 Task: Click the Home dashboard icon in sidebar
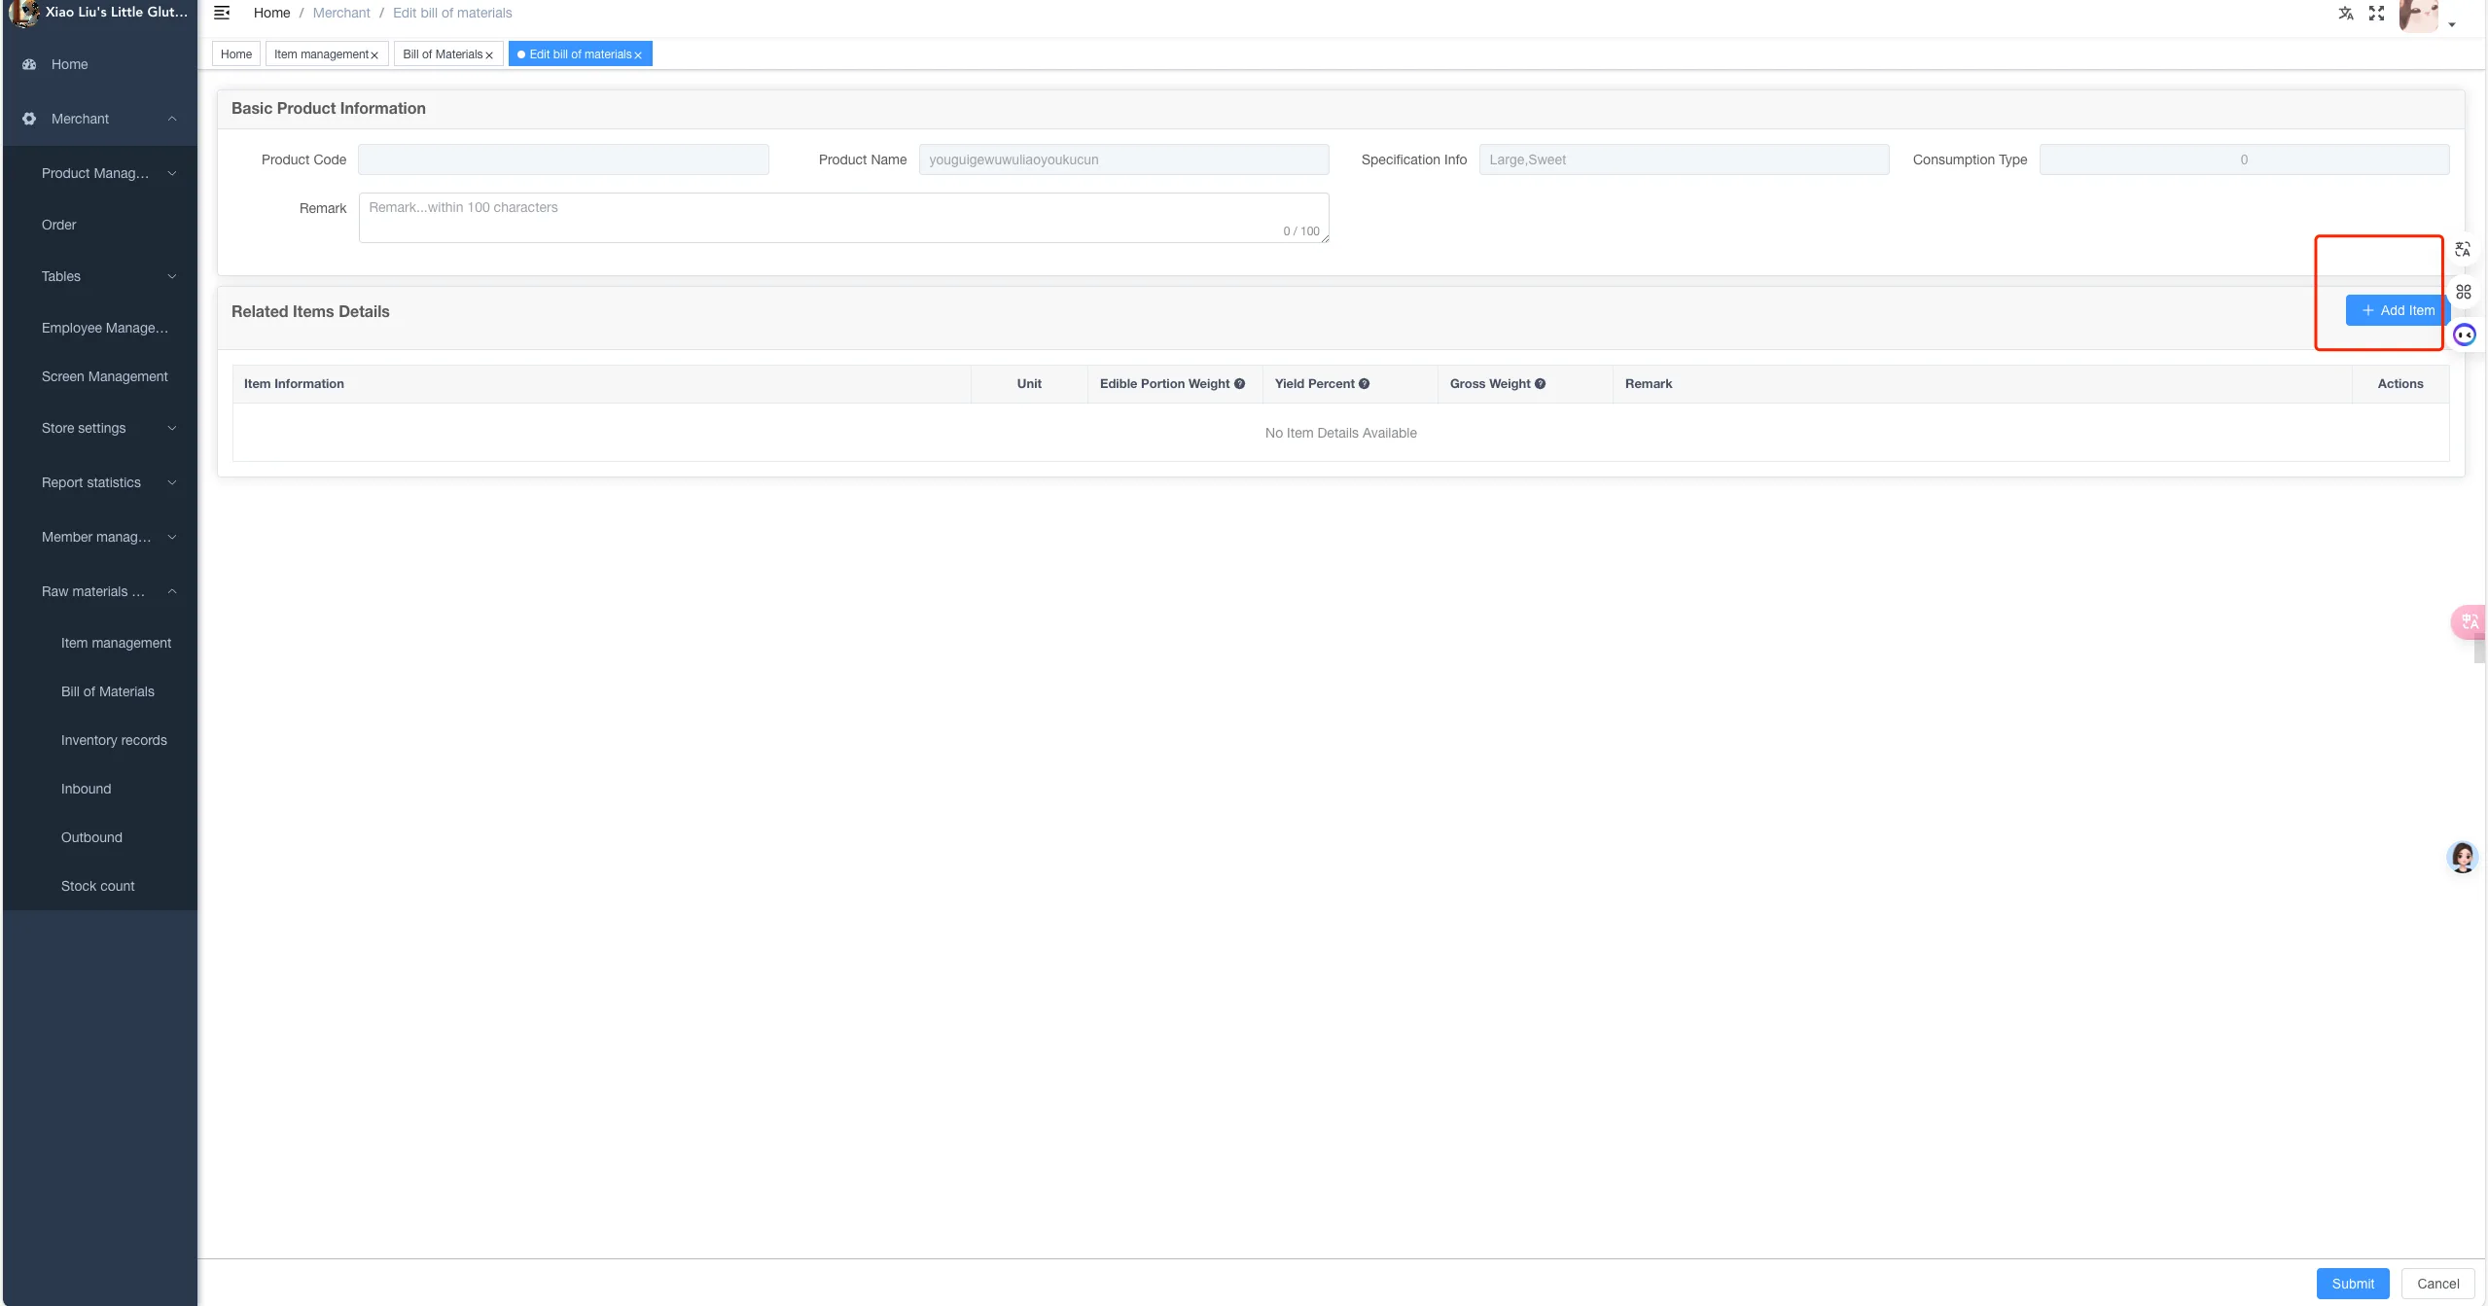(x=29, y=64)
